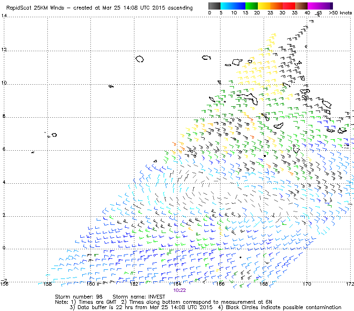Click the 'RapidScat 25KM Winds' title text
Screen dimensions: 354x311
point(35,8)
